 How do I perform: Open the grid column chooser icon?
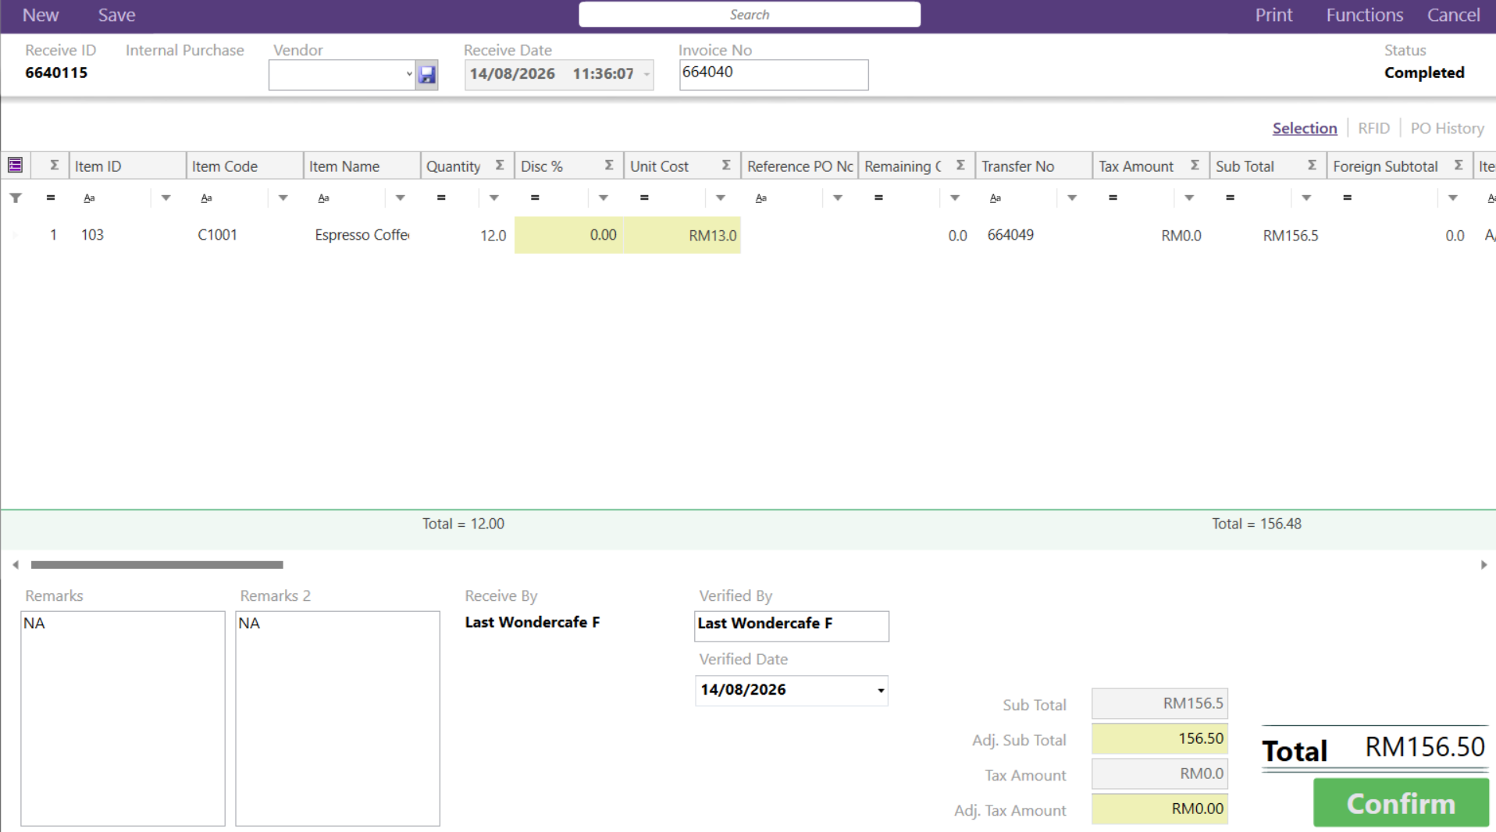pyautogui.click(x=15, y=165)
